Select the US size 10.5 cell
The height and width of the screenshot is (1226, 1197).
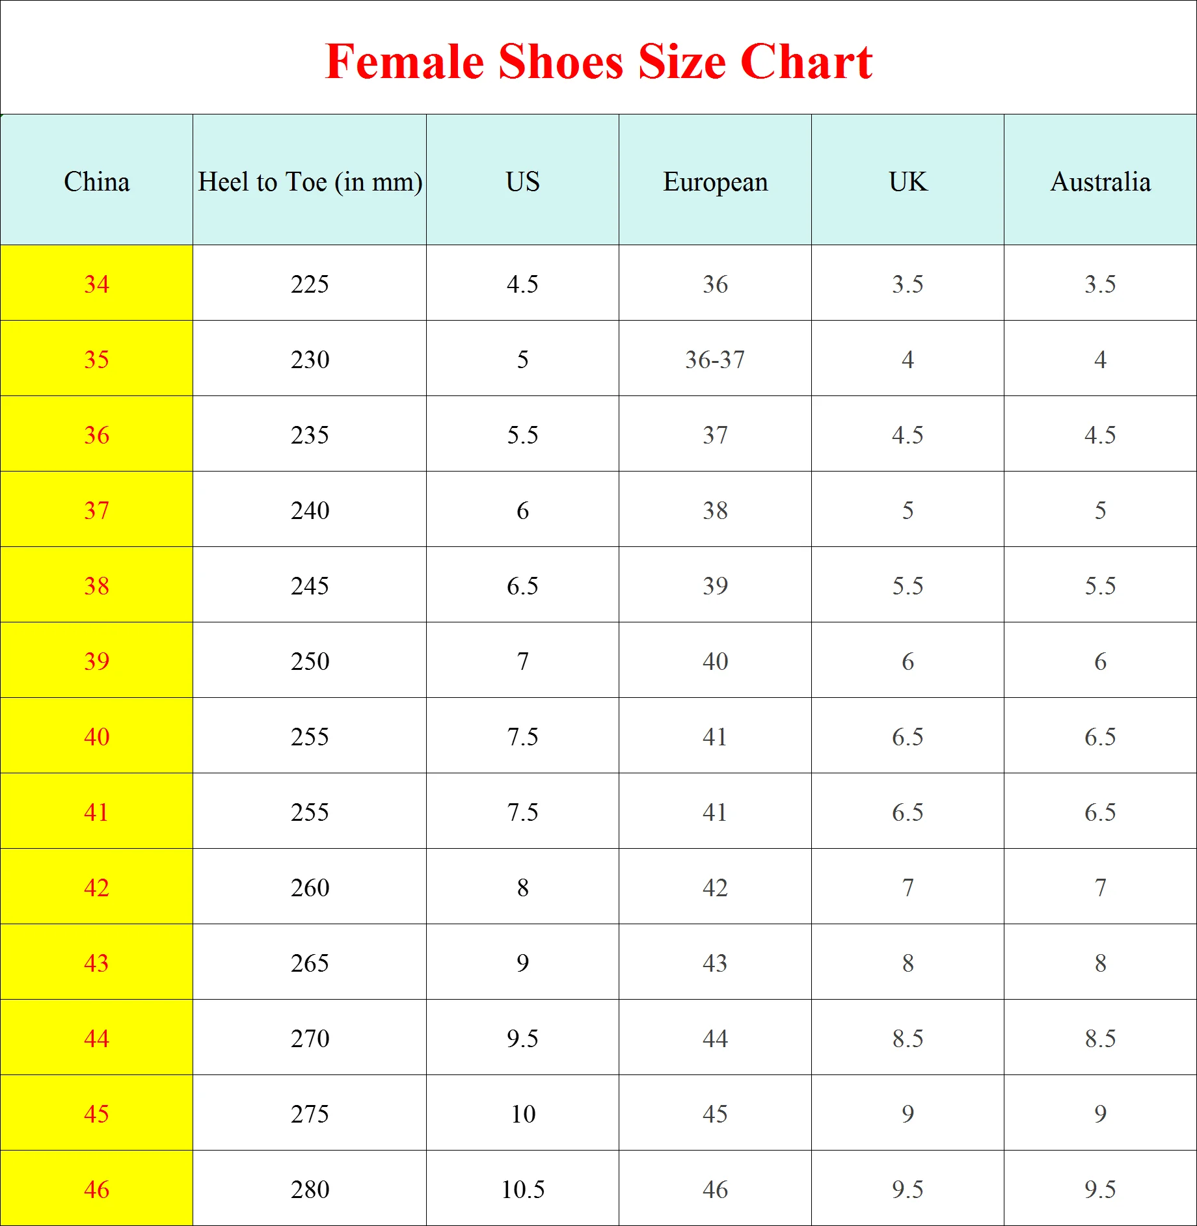click(522, 1189)
